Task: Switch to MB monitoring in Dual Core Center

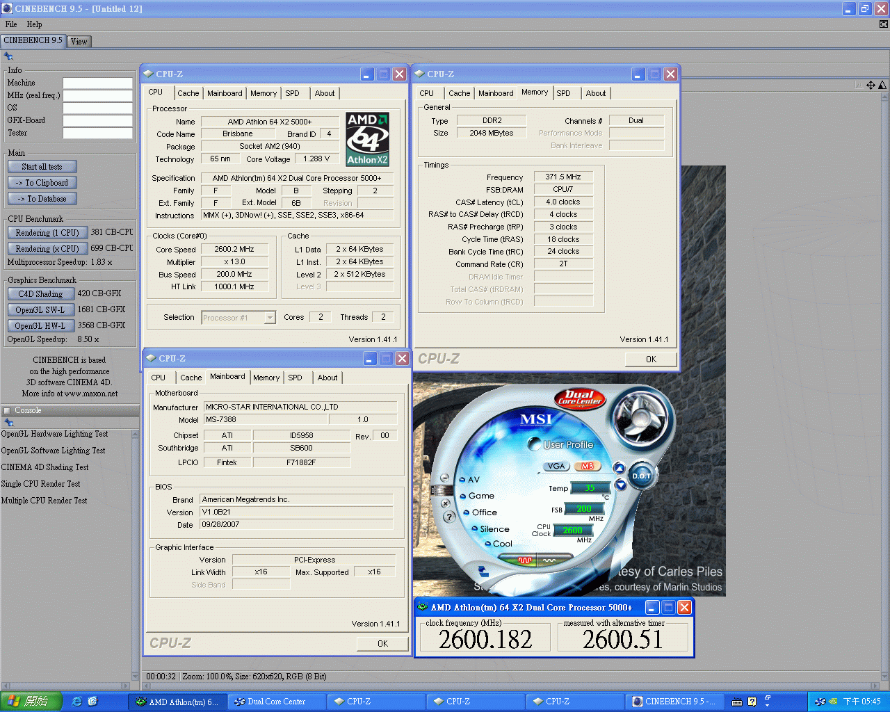Action: 588,466
